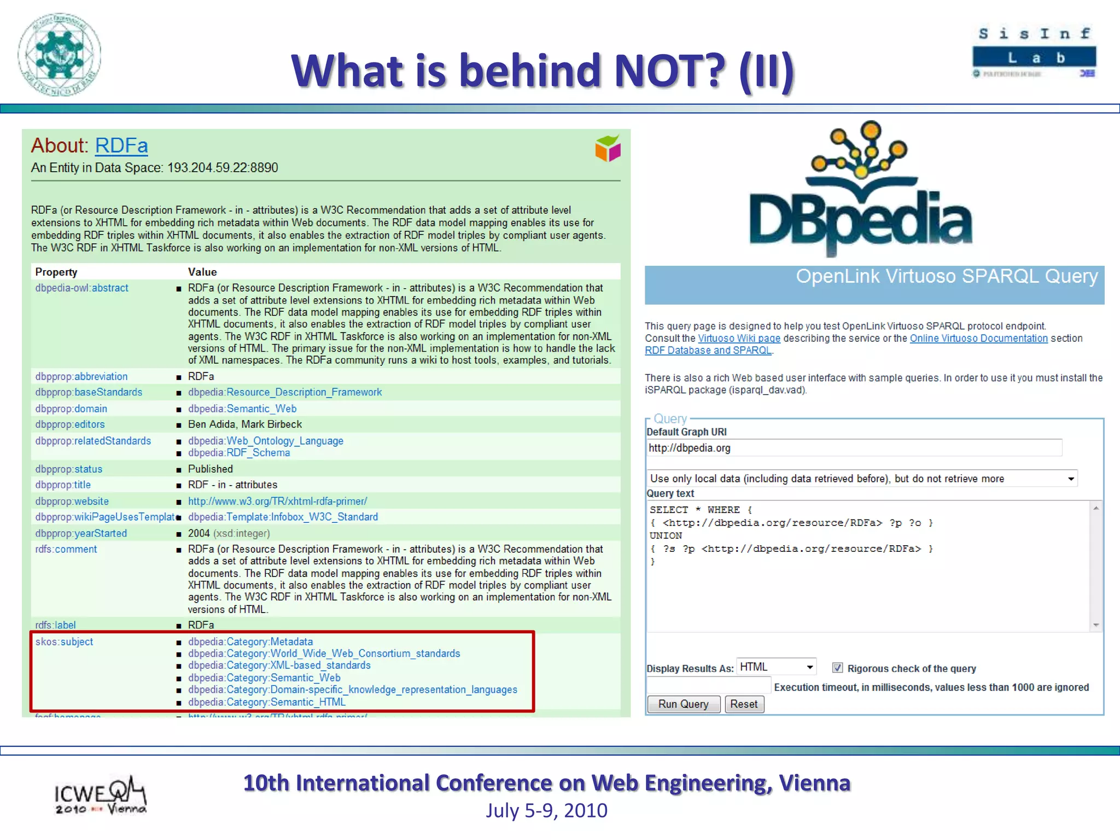1120x840 pixels.
Task: Open dbpedia:RDF_Schema link
Action: click(x=239, y=453)
